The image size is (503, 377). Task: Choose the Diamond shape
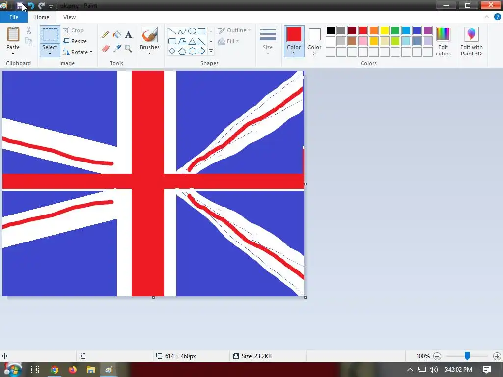172,51
